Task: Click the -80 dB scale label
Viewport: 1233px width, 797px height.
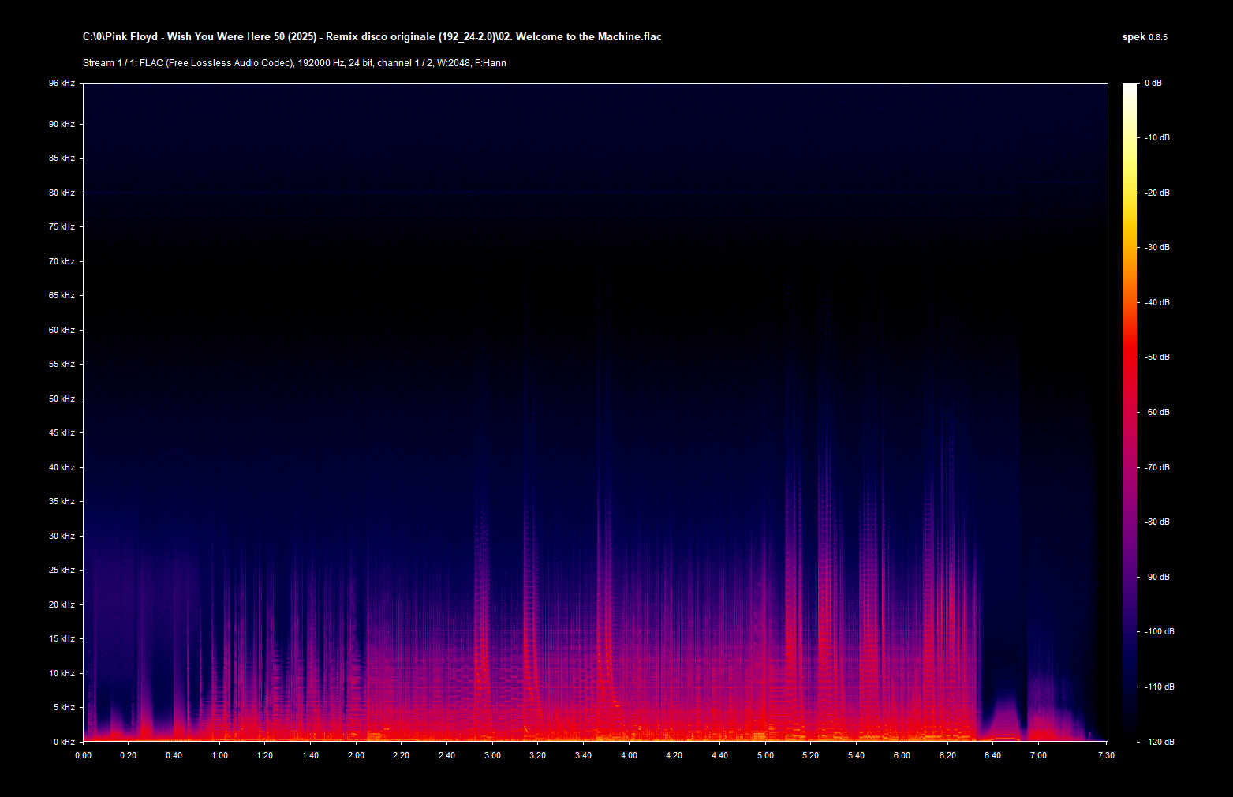Action: (x=1156, y=522)
